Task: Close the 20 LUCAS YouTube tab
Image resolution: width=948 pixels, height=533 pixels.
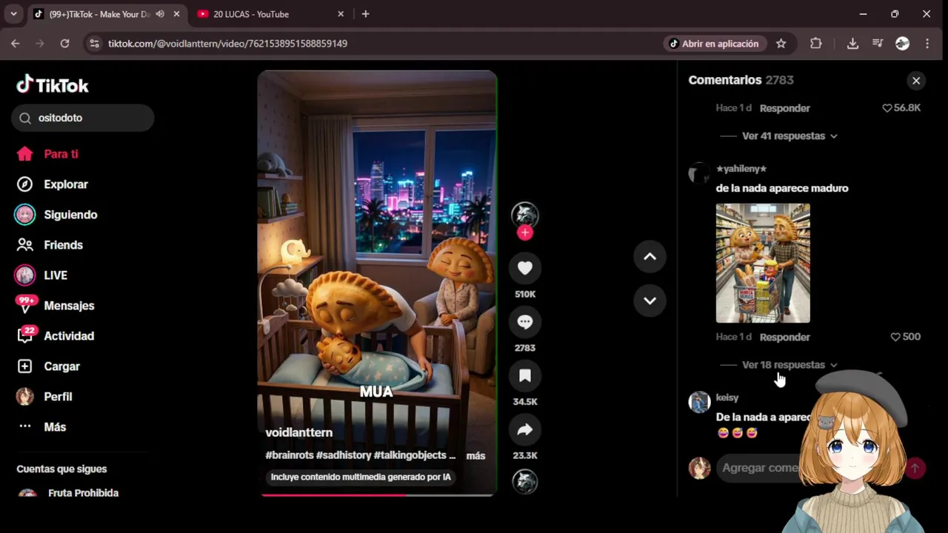Action: (x=341, y=14)
